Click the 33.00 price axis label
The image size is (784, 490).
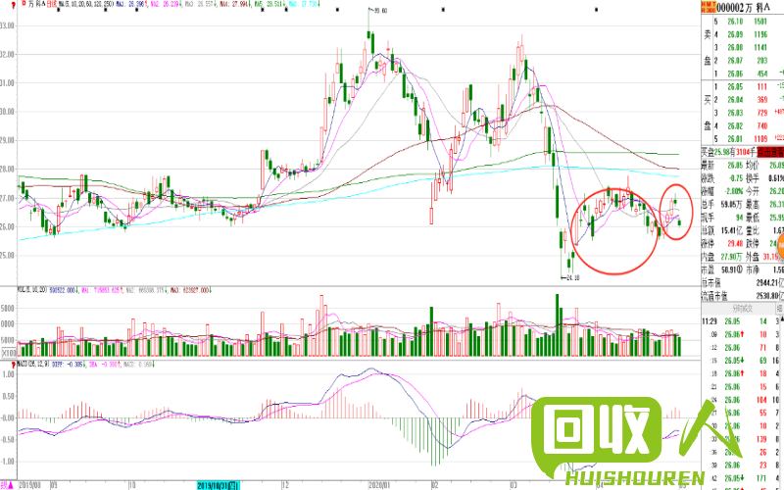pyautogui.click(x=7, y=25)
